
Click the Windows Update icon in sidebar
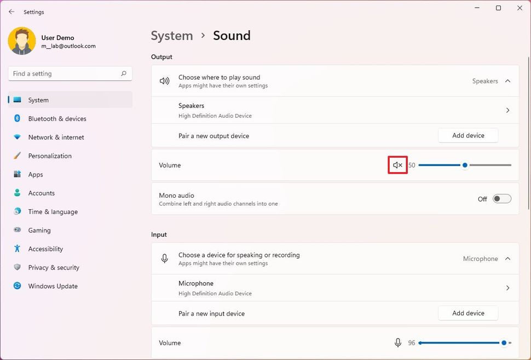[17, 286]
